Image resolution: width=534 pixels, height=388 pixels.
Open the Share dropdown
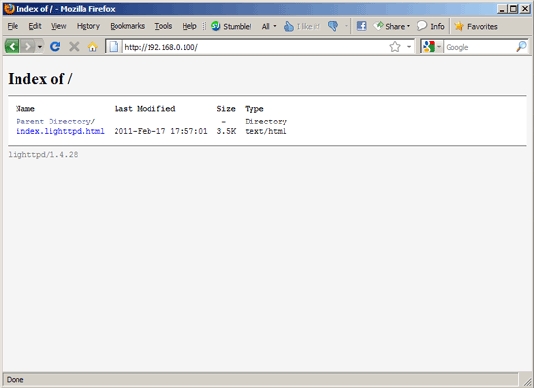point(391,26)
